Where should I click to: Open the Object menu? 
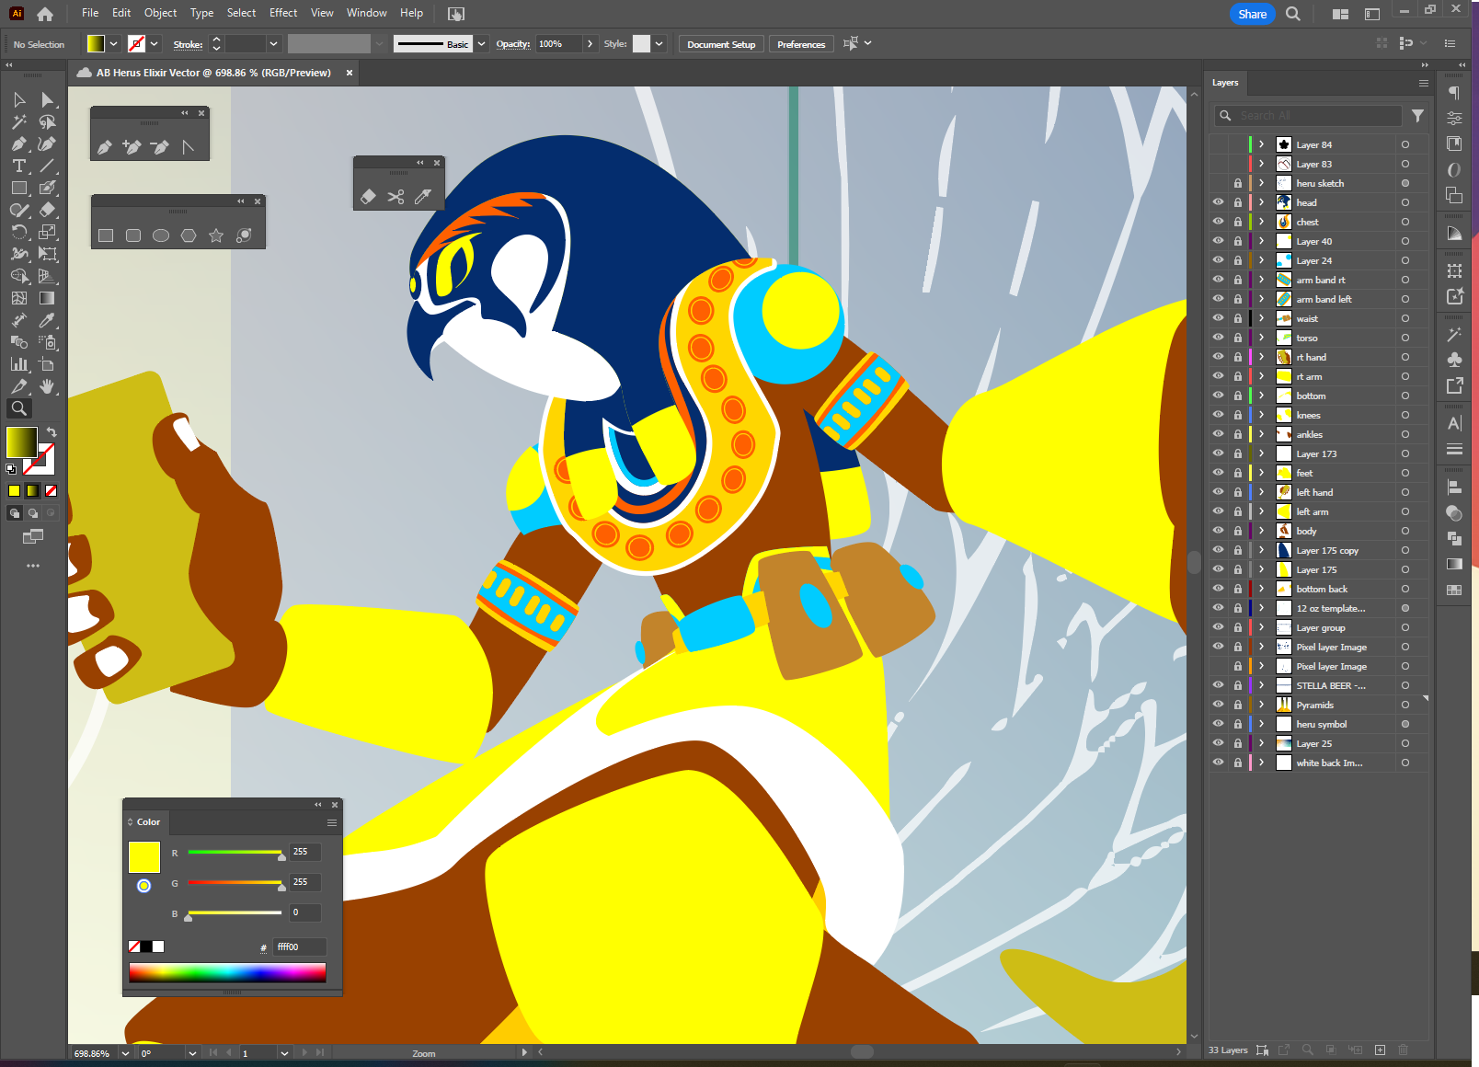click(x=160, y=13)
